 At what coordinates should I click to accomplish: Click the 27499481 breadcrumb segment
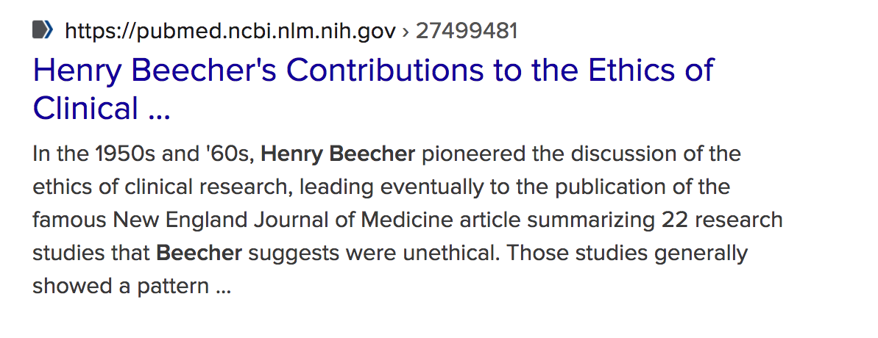pos(467,31)
